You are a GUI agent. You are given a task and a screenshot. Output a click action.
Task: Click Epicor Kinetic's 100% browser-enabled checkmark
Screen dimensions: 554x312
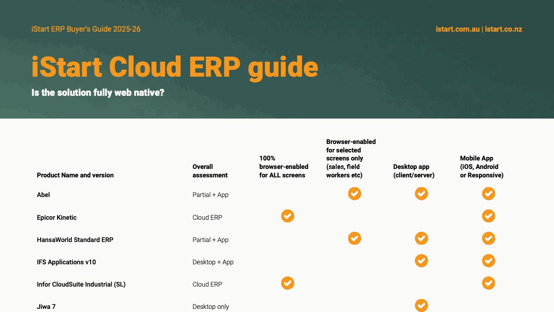pyautogui.click(x=287, y=216)
